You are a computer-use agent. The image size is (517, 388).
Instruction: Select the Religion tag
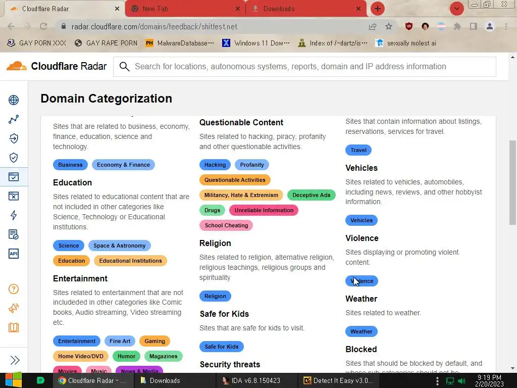click(x=215, y=296)
